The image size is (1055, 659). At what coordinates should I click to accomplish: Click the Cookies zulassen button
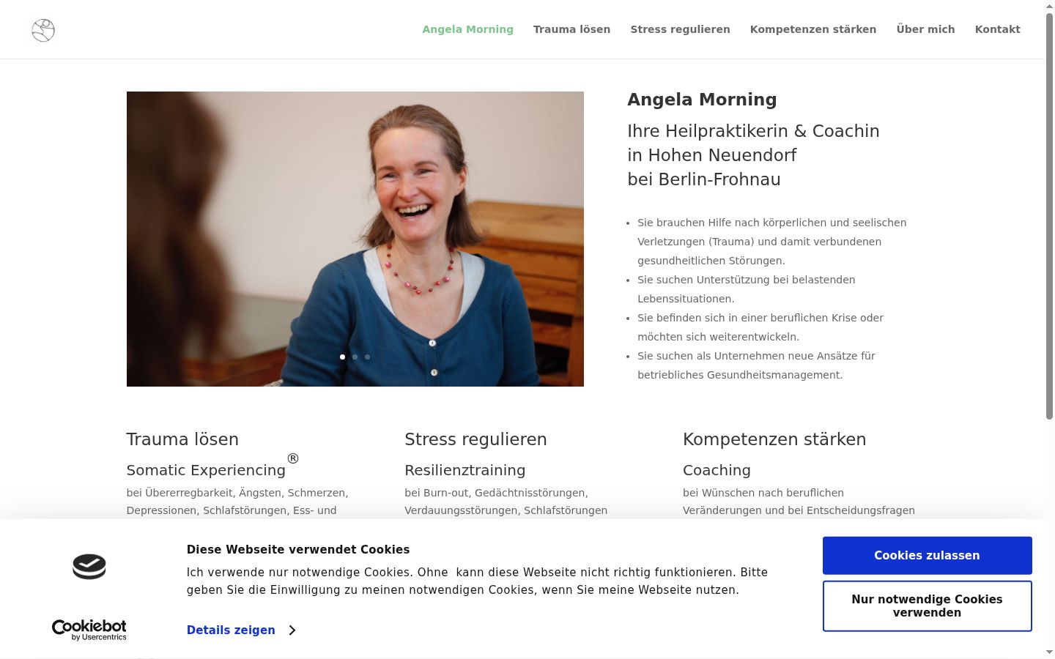coord(927,556)
